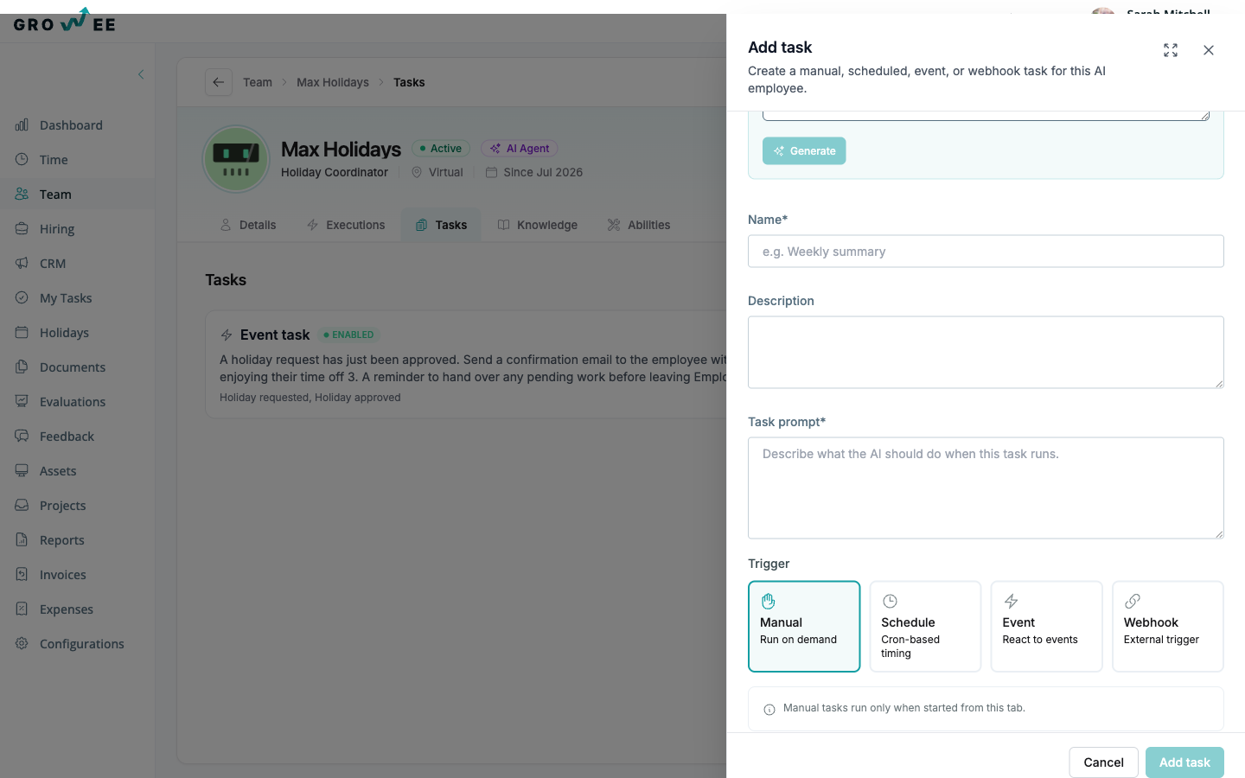Click the Cancel button
Viewport: 1245px width, 778px height.
click(x=1104, y=762)
